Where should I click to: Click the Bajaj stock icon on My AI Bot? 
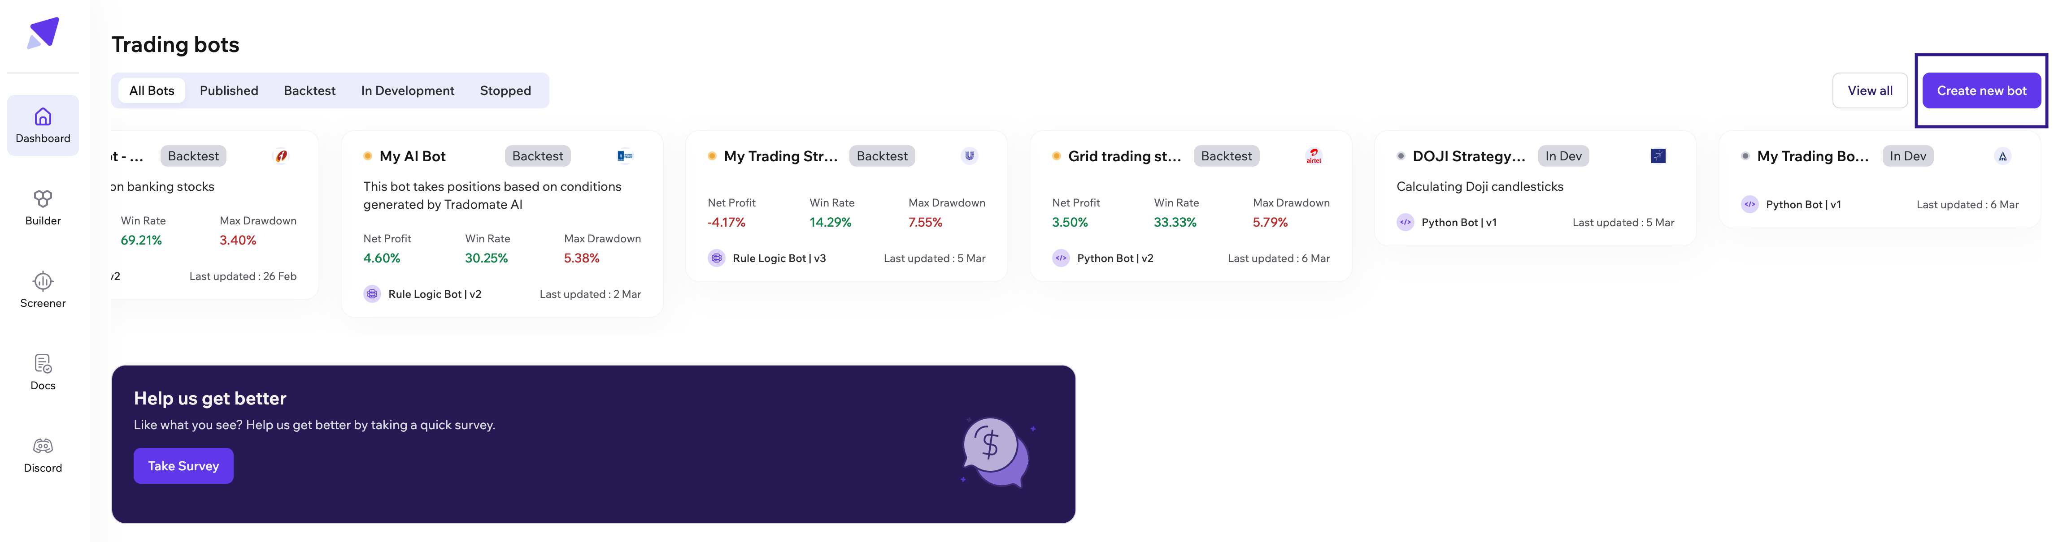tap(624, 155)
